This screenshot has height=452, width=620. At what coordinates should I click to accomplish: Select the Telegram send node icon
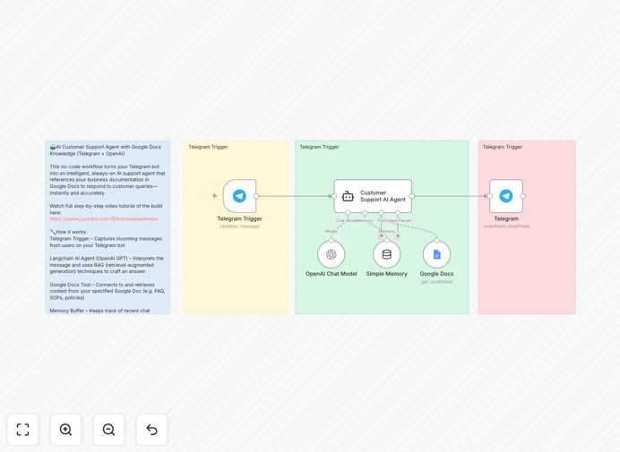[506, 196]
